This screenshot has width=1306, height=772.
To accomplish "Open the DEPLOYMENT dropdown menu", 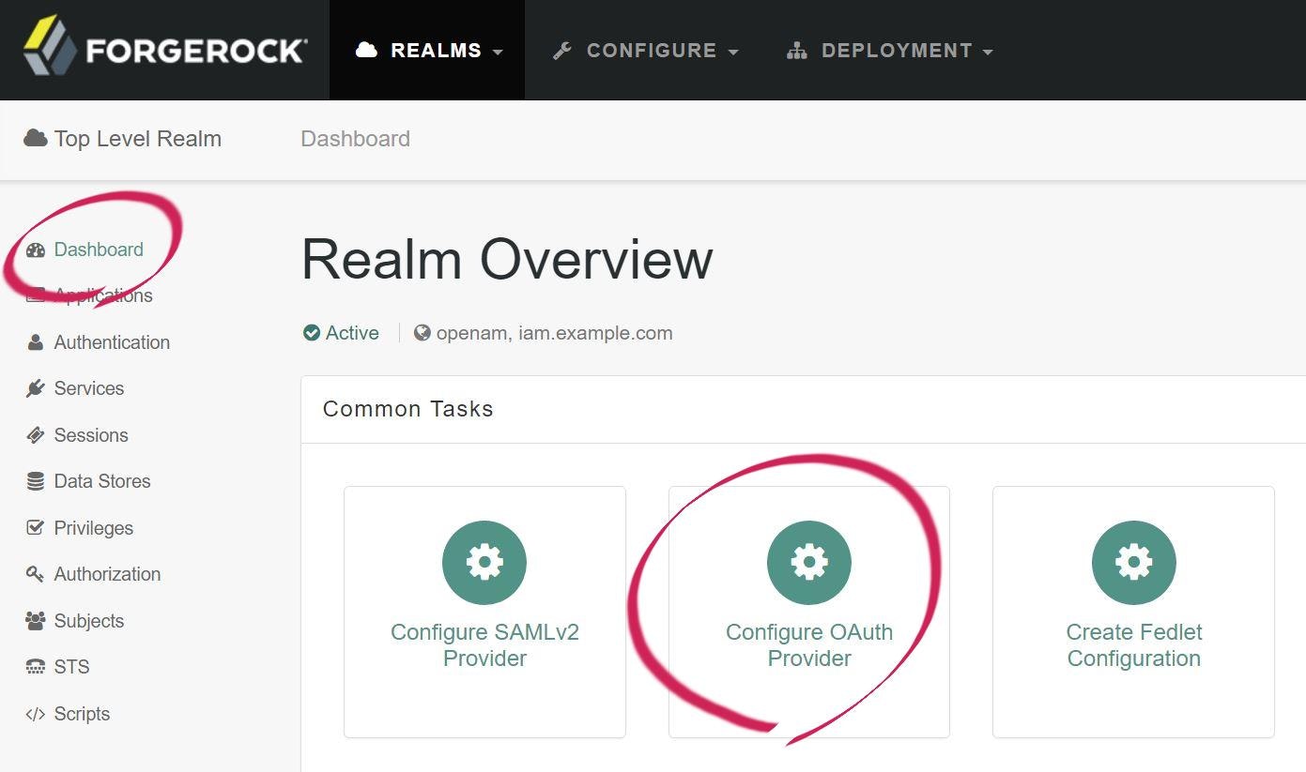I will (x=890, y=50).
